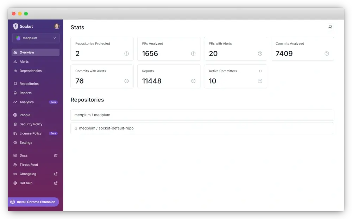
Task: Show help for Active Committers stat
Action: point(260,81)
